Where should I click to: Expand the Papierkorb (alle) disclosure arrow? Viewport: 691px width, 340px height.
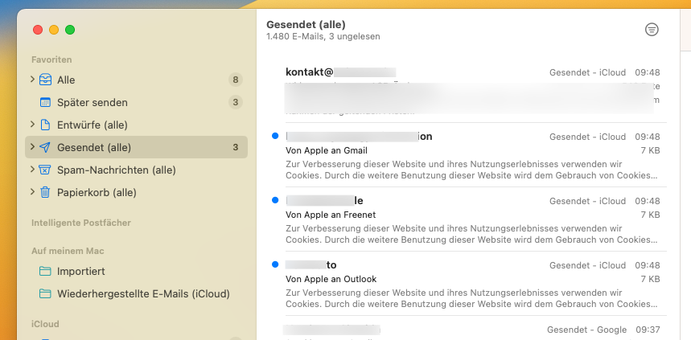pos(32,192)
